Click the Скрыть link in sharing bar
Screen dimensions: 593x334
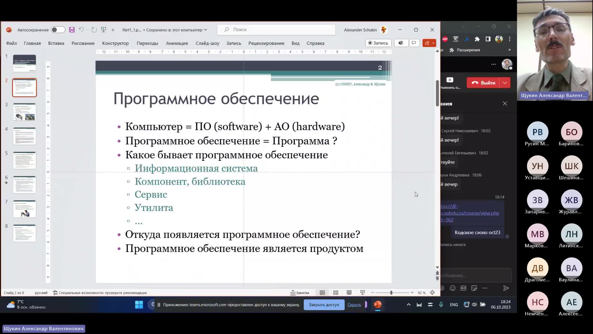(x=354, y=305)
